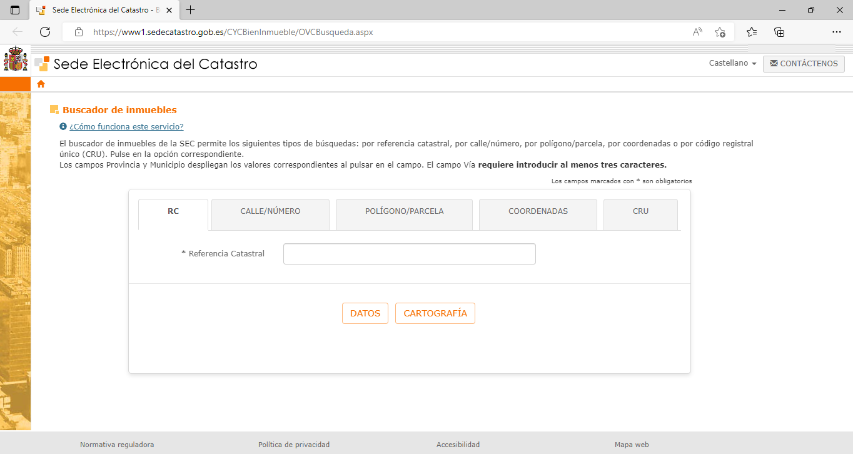Open the Accesibilidad footer link
This screenshot has height=454, width=853.
click(x=458, y=445)
